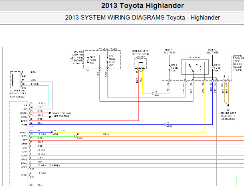Click the Behind Left Headlight Assembly note
The height and width of the screenshot is (186, 244).
(x=228, y=116)
